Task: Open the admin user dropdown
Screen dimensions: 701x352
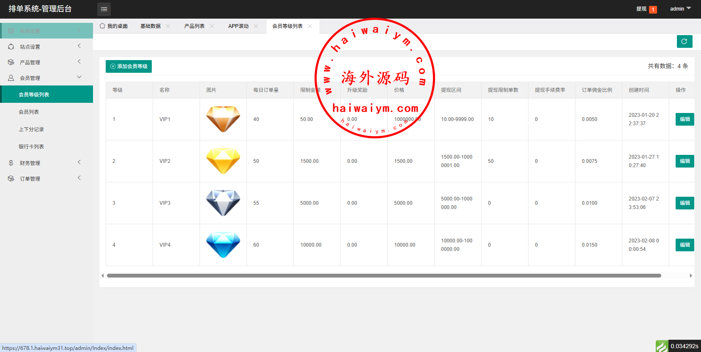Action: 680,9
